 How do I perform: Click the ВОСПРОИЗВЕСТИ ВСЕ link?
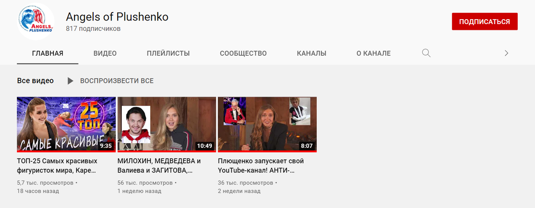(117, 81)
